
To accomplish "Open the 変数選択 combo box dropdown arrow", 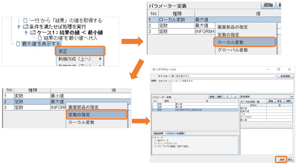I will (x=292, y=97).
